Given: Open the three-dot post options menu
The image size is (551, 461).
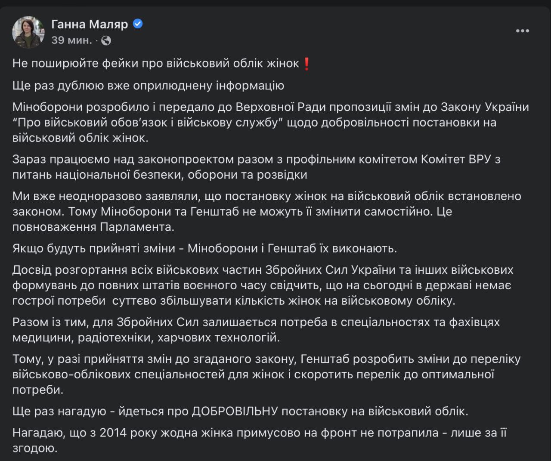Looking at the screenshot, I should point(522,31).
